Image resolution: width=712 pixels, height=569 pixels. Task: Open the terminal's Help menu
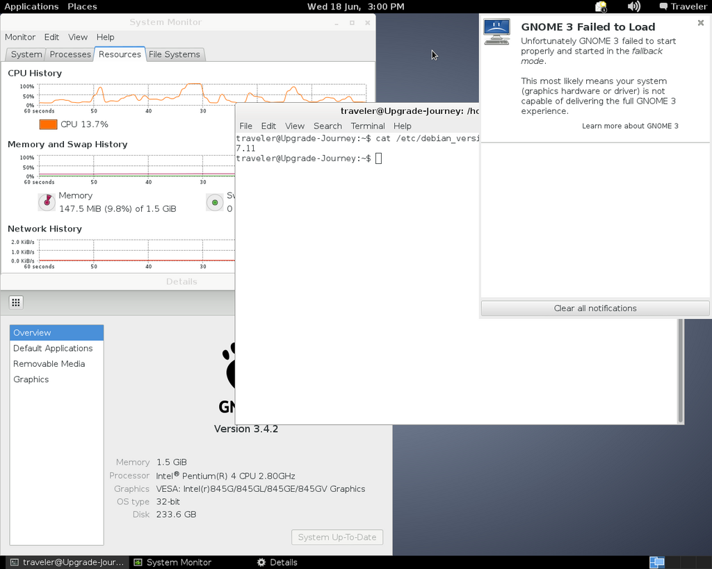click(x=403, y=126)
